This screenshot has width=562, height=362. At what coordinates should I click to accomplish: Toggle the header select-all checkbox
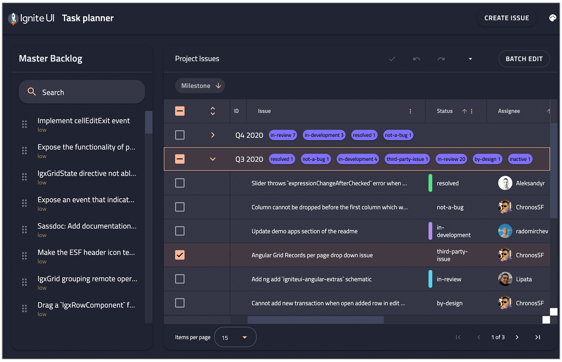pyautogui.click(x=179, y=111)
